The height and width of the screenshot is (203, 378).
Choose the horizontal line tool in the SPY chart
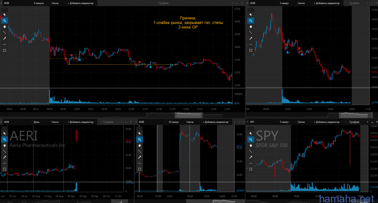coord(251,163)
